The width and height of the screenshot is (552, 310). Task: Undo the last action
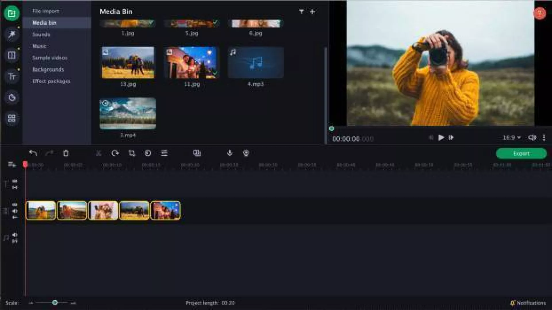(33, 153)
